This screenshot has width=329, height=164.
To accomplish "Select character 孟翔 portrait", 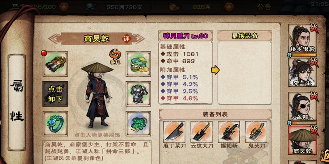I will (x=302, y=106).
